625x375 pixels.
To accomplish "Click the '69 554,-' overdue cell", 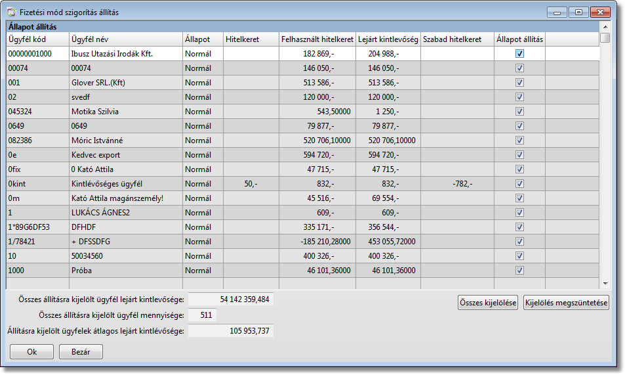I will (388, 198).
